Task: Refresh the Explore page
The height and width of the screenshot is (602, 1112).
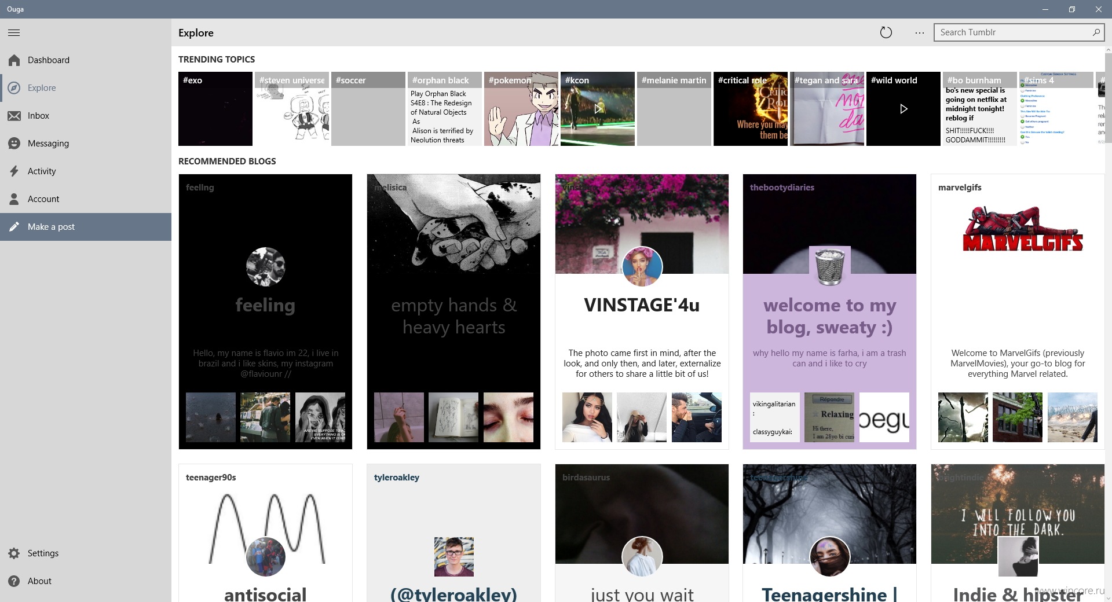Action: (x=886, y=33)
